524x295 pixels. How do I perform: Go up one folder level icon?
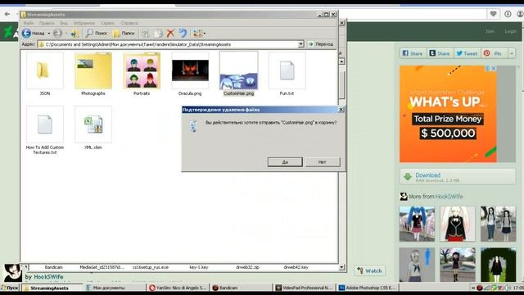[75, 33]
